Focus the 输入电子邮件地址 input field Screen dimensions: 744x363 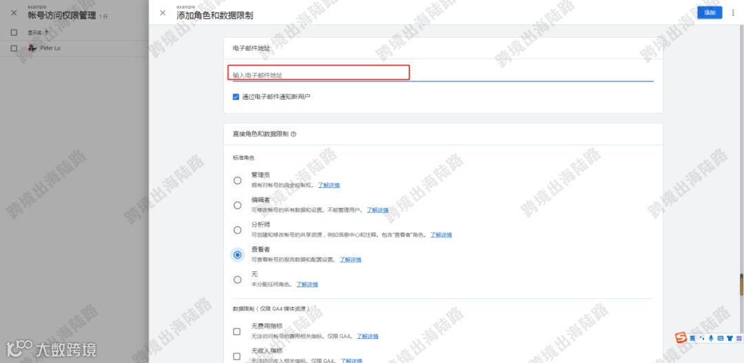point(443,75)
